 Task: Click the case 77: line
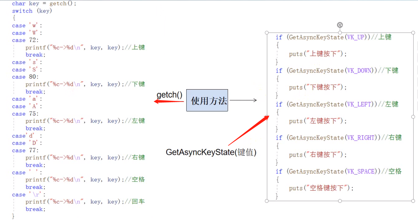pyautogui.click(x=25, y=150)
